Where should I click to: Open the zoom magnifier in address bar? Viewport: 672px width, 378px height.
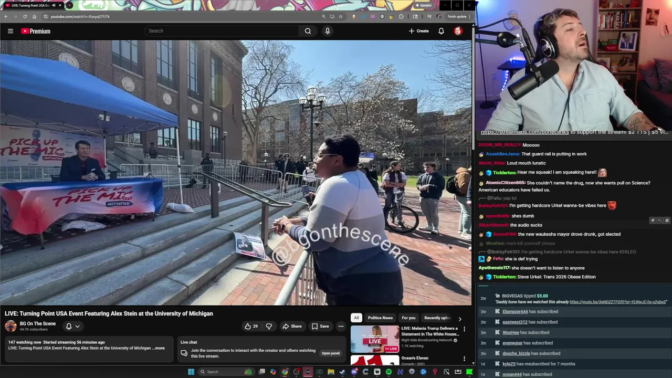tap(323, 16)
